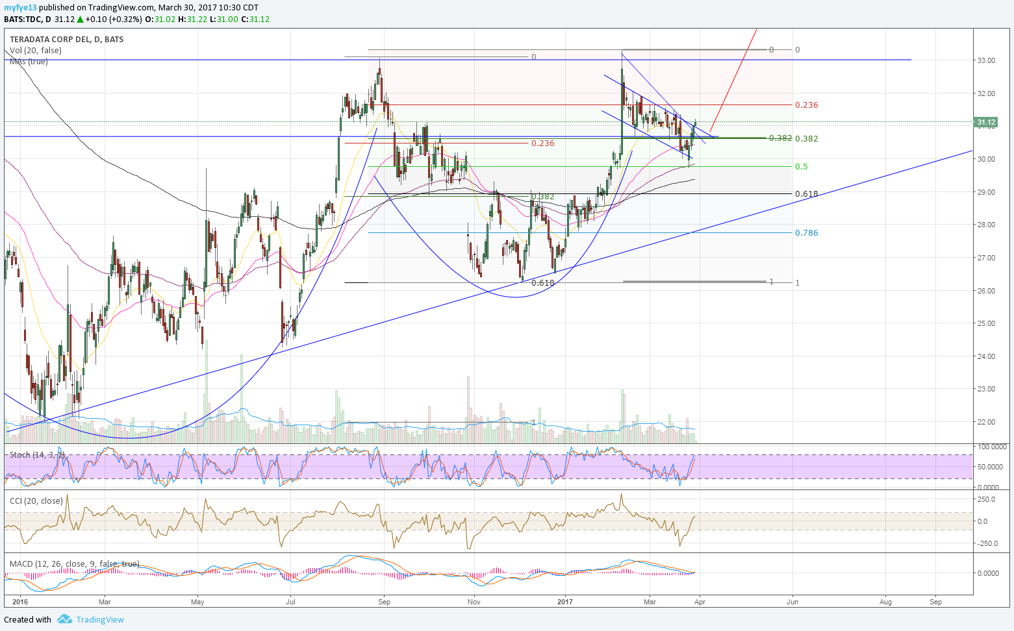The height and width of the screenshot is (631, 1014).
Task: Click the blue 0.786 Fibonacci level label
Action: (807, 233)
